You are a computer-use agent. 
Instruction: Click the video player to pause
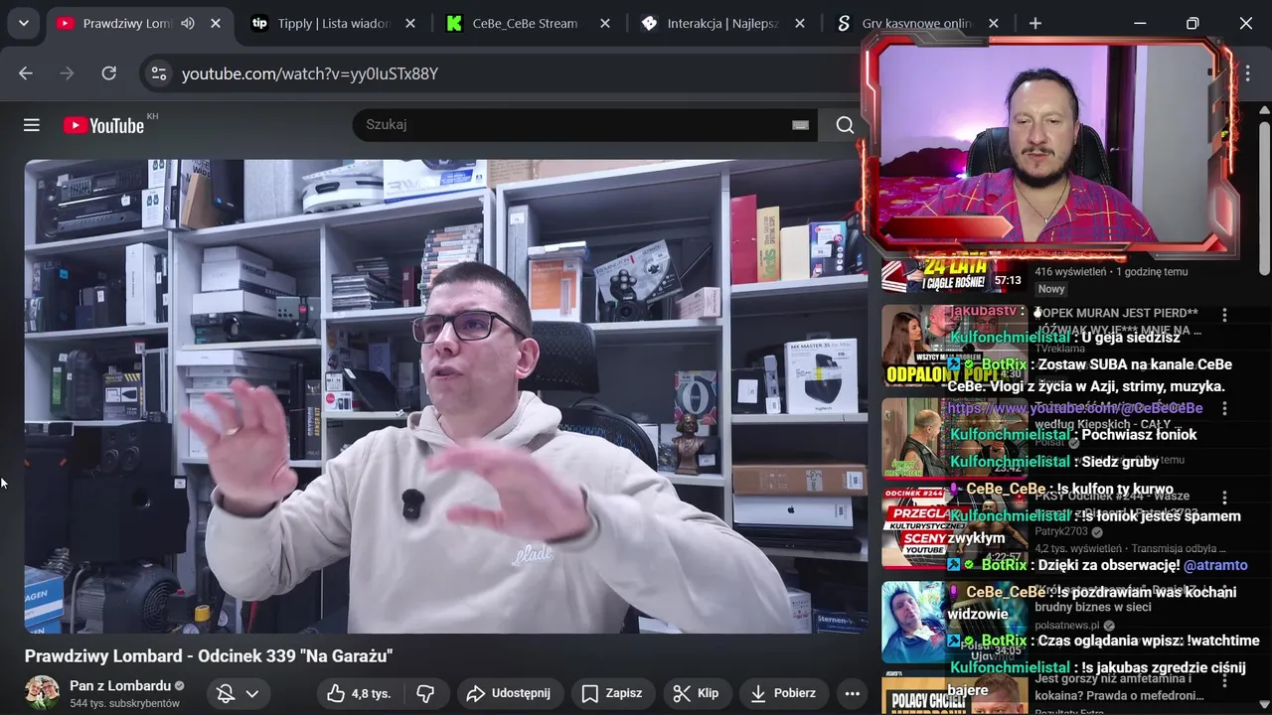(445, 396)
